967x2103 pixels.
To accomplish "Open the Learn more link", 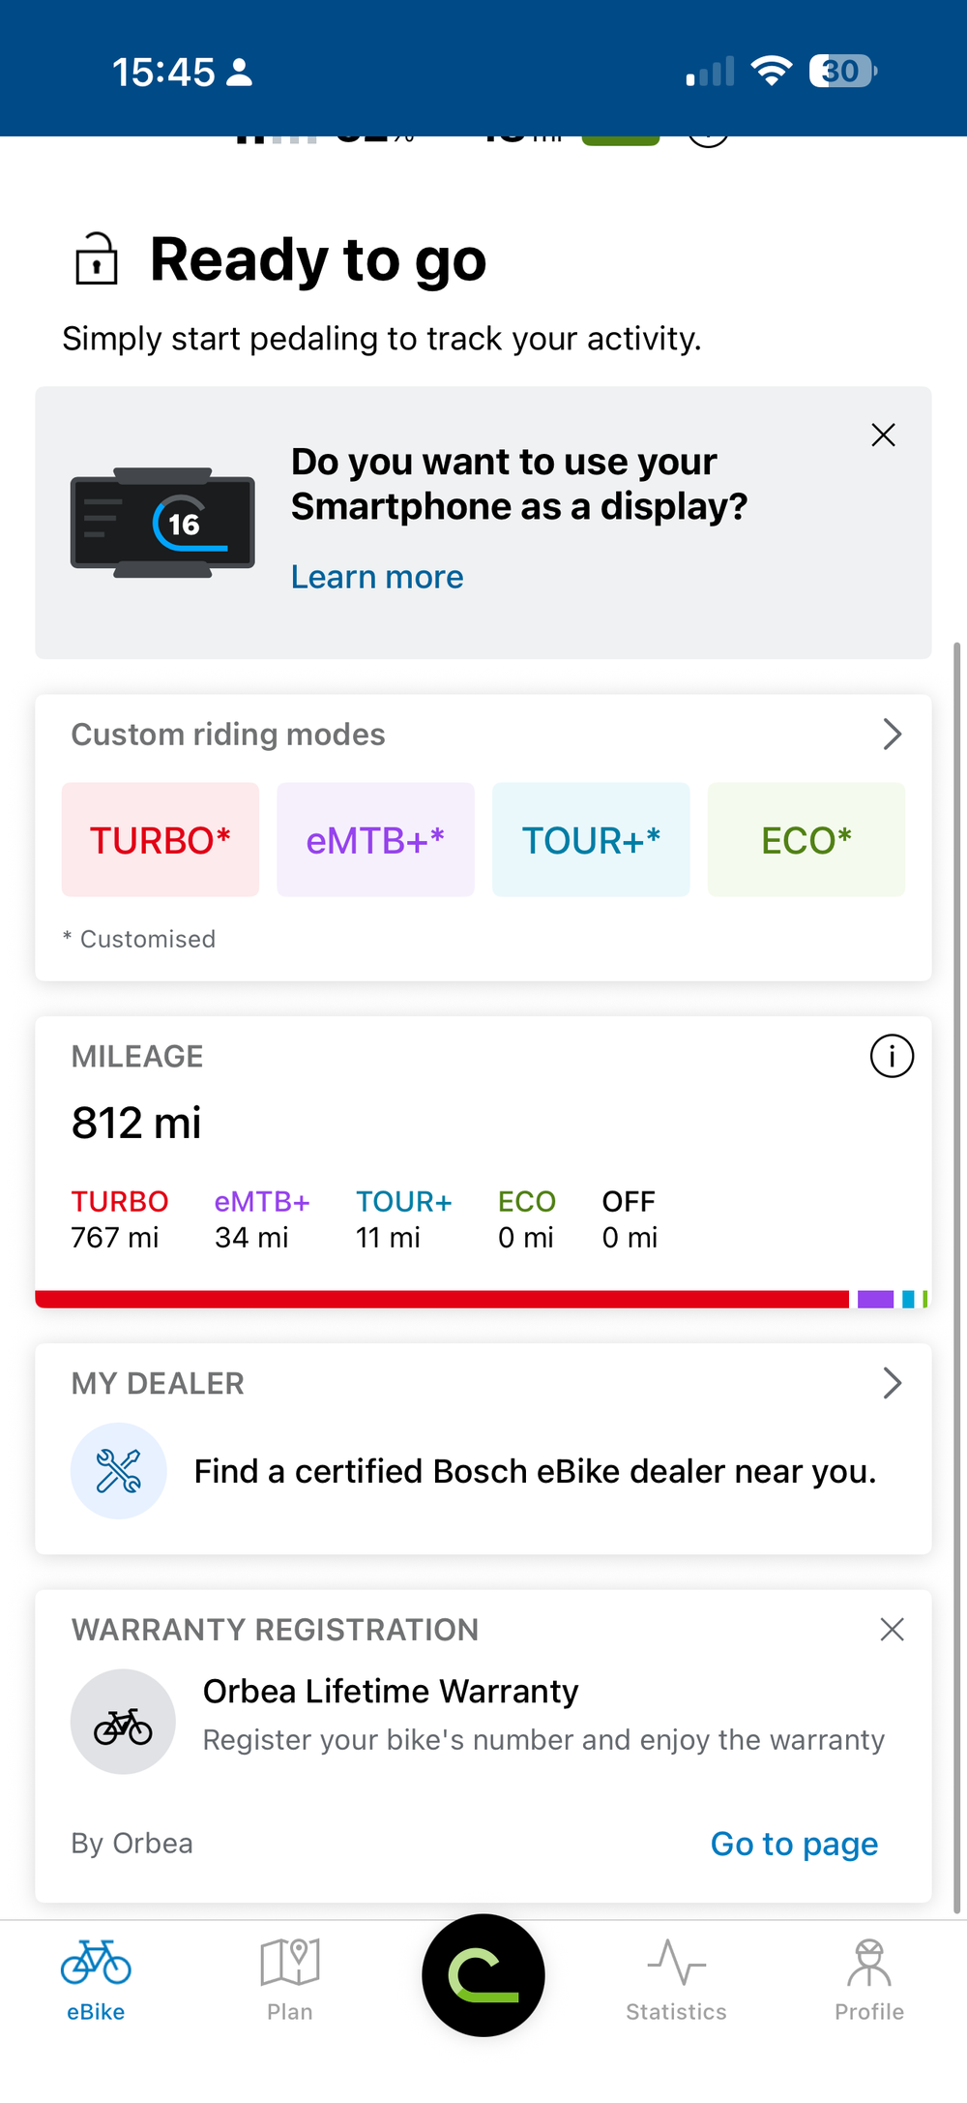I will [x=377, y=577].
